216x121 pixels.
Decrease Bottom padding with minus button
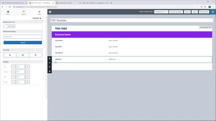(13, 72)
